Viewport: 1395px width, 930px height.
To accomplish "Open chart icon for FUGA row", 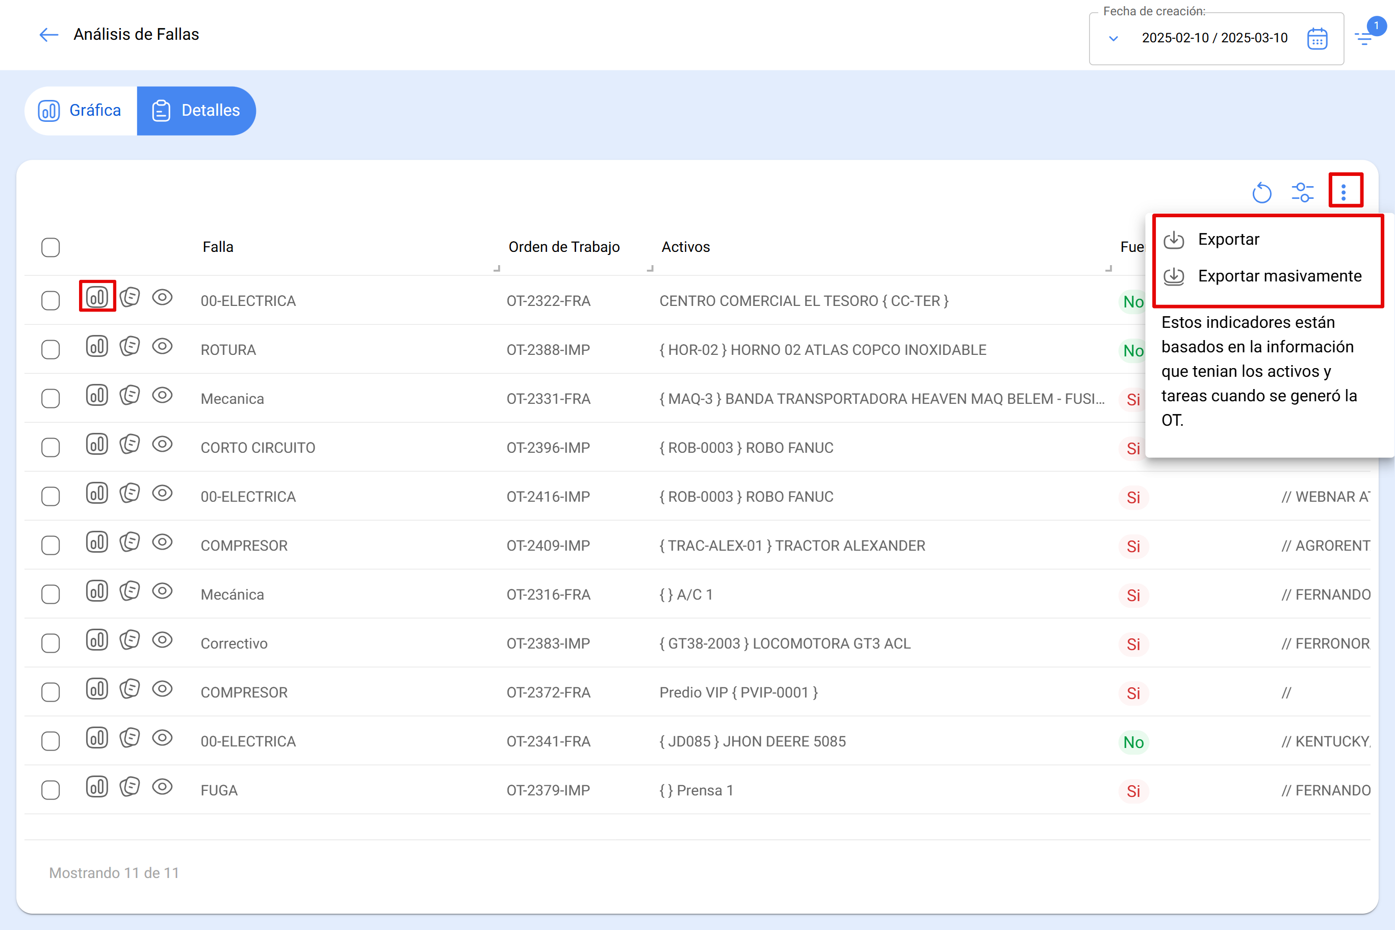I will pos(97,786).
